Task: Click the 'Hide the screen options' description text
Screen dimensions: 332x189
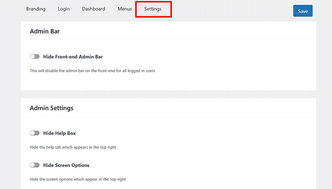Action: coord(78,179)
